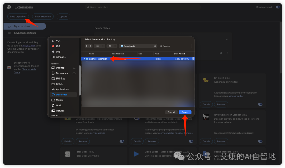The image size is (285, 168).
Task: Open grouping options dropdown
Action: (x=112, y=46)
